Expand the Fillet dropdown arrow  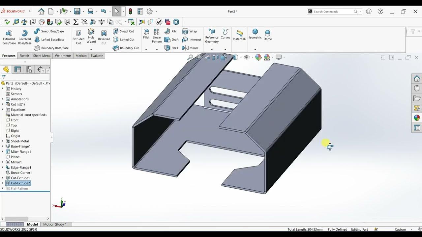coord(146,50)
